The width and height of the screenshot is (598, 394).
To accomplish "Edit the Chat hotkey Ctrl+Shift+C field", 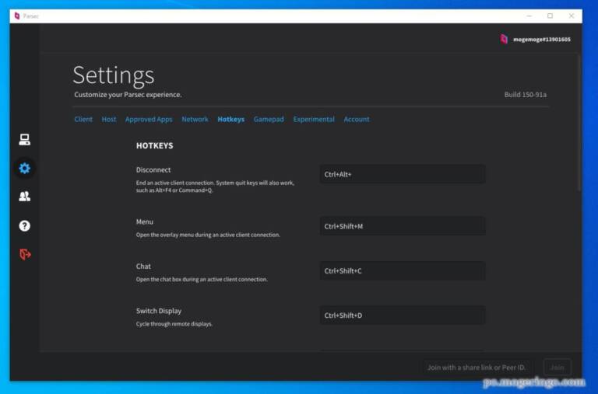I will (402, 271).
